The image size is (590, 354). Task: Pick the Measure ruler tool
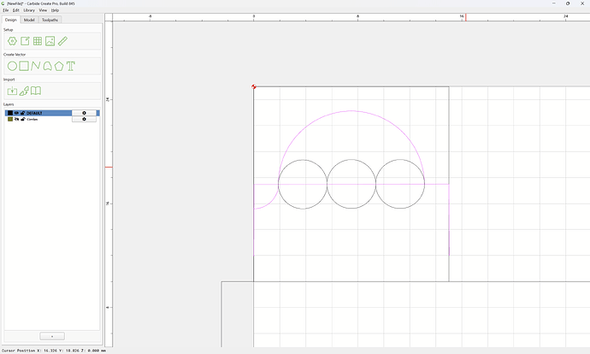[62, 41]
